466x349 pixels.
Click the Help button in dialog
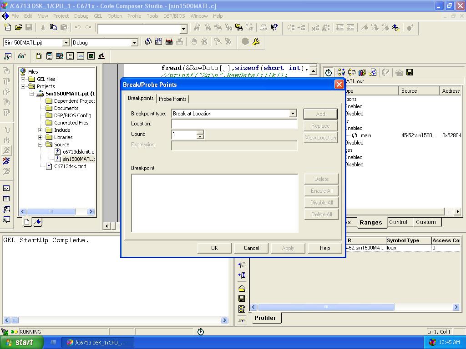tap(325, 248)
